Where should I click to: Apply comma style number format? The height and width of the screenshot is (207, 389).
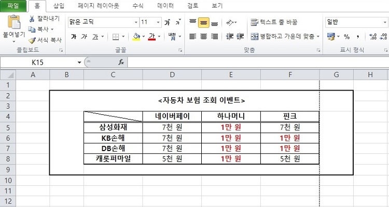[x=358, y=37]
